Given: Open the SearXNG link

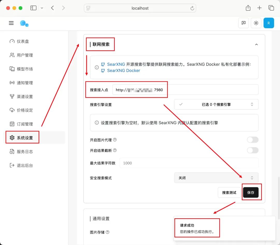Looking at the screenshot, I should [x=116, y=64].
